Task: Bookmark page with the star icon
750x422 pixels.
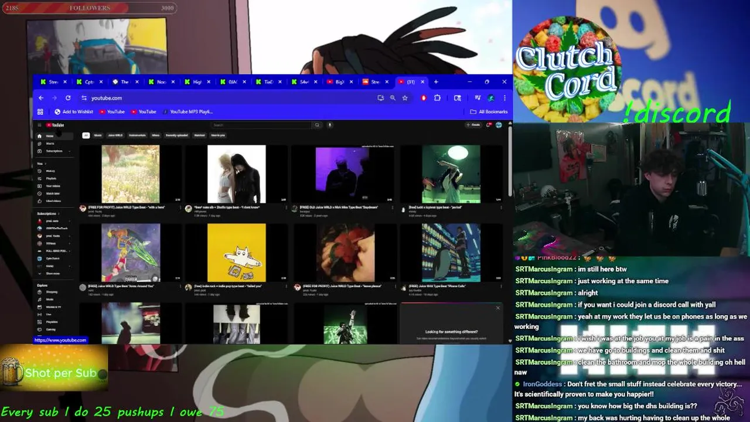Action: [405, 98]
